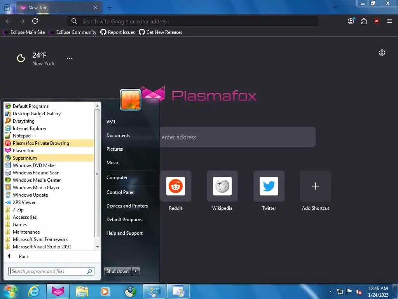Go forward with the browser forward arrow

pyautogui.click(x=22, y=21)
